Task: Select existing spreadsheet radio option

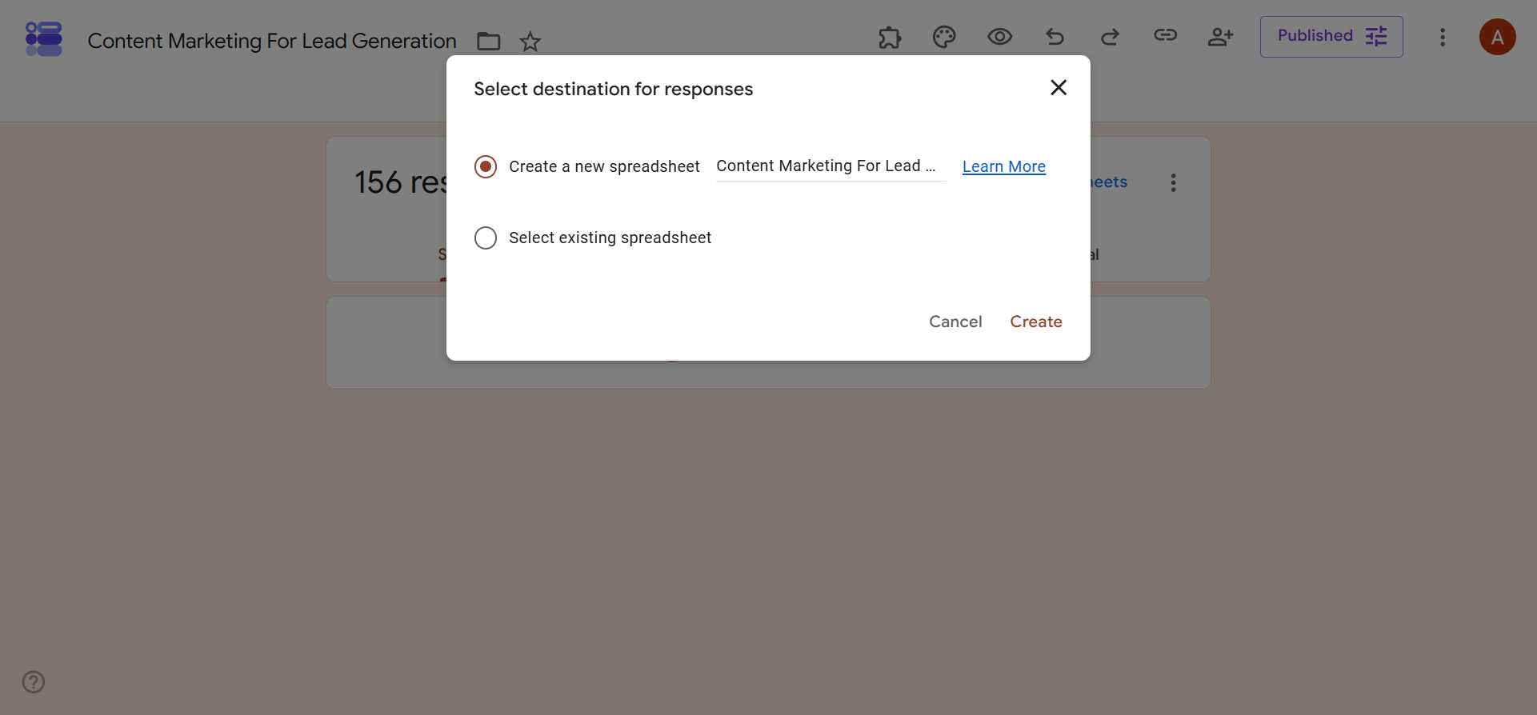Action: coord(486,238)
